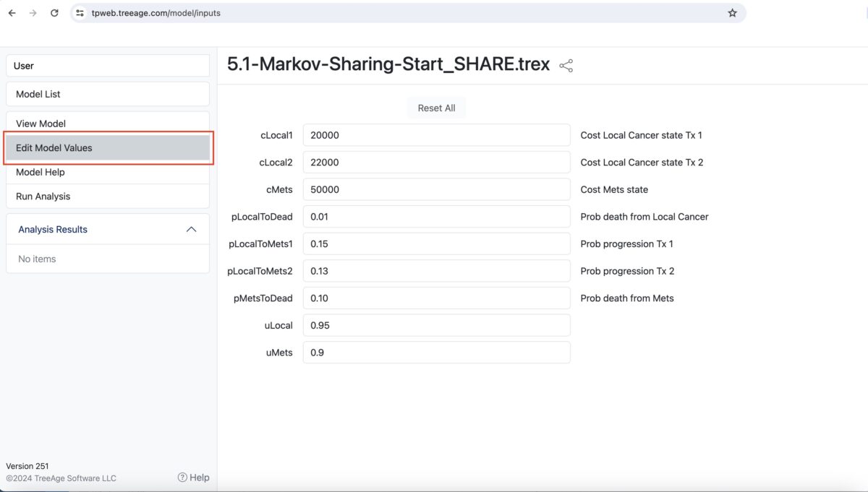This screenshot has width=868, height=492.
Task: Click the Reset All button
Action: [x=436, y=107]
